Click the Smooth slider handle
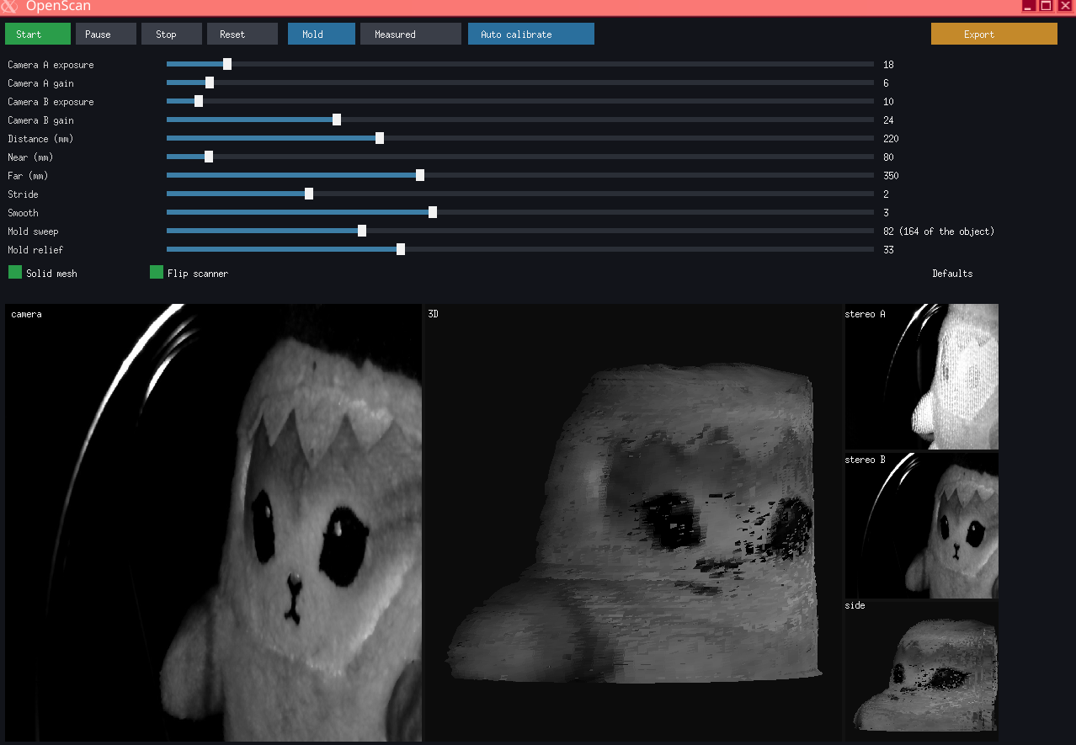Image resolution: width=1076 pixels, height=745 pixels. [x=433, y=212]
